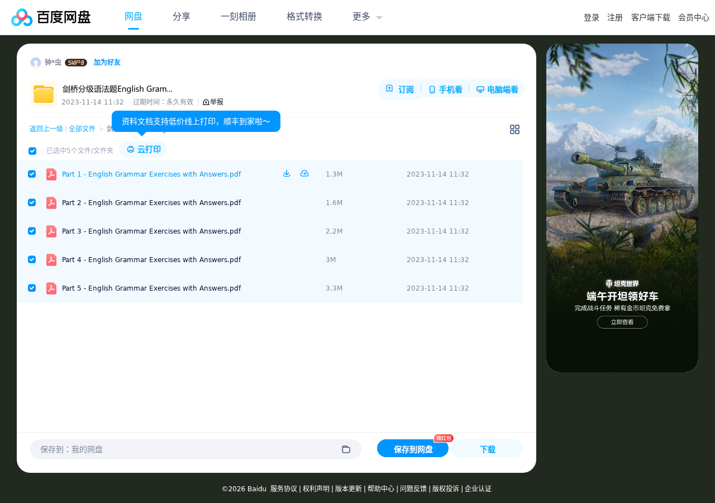Screen dimensions: 715x503
Task: Open Part 1 - English Grammar Exercises PDF name
Action: [151, 174]
